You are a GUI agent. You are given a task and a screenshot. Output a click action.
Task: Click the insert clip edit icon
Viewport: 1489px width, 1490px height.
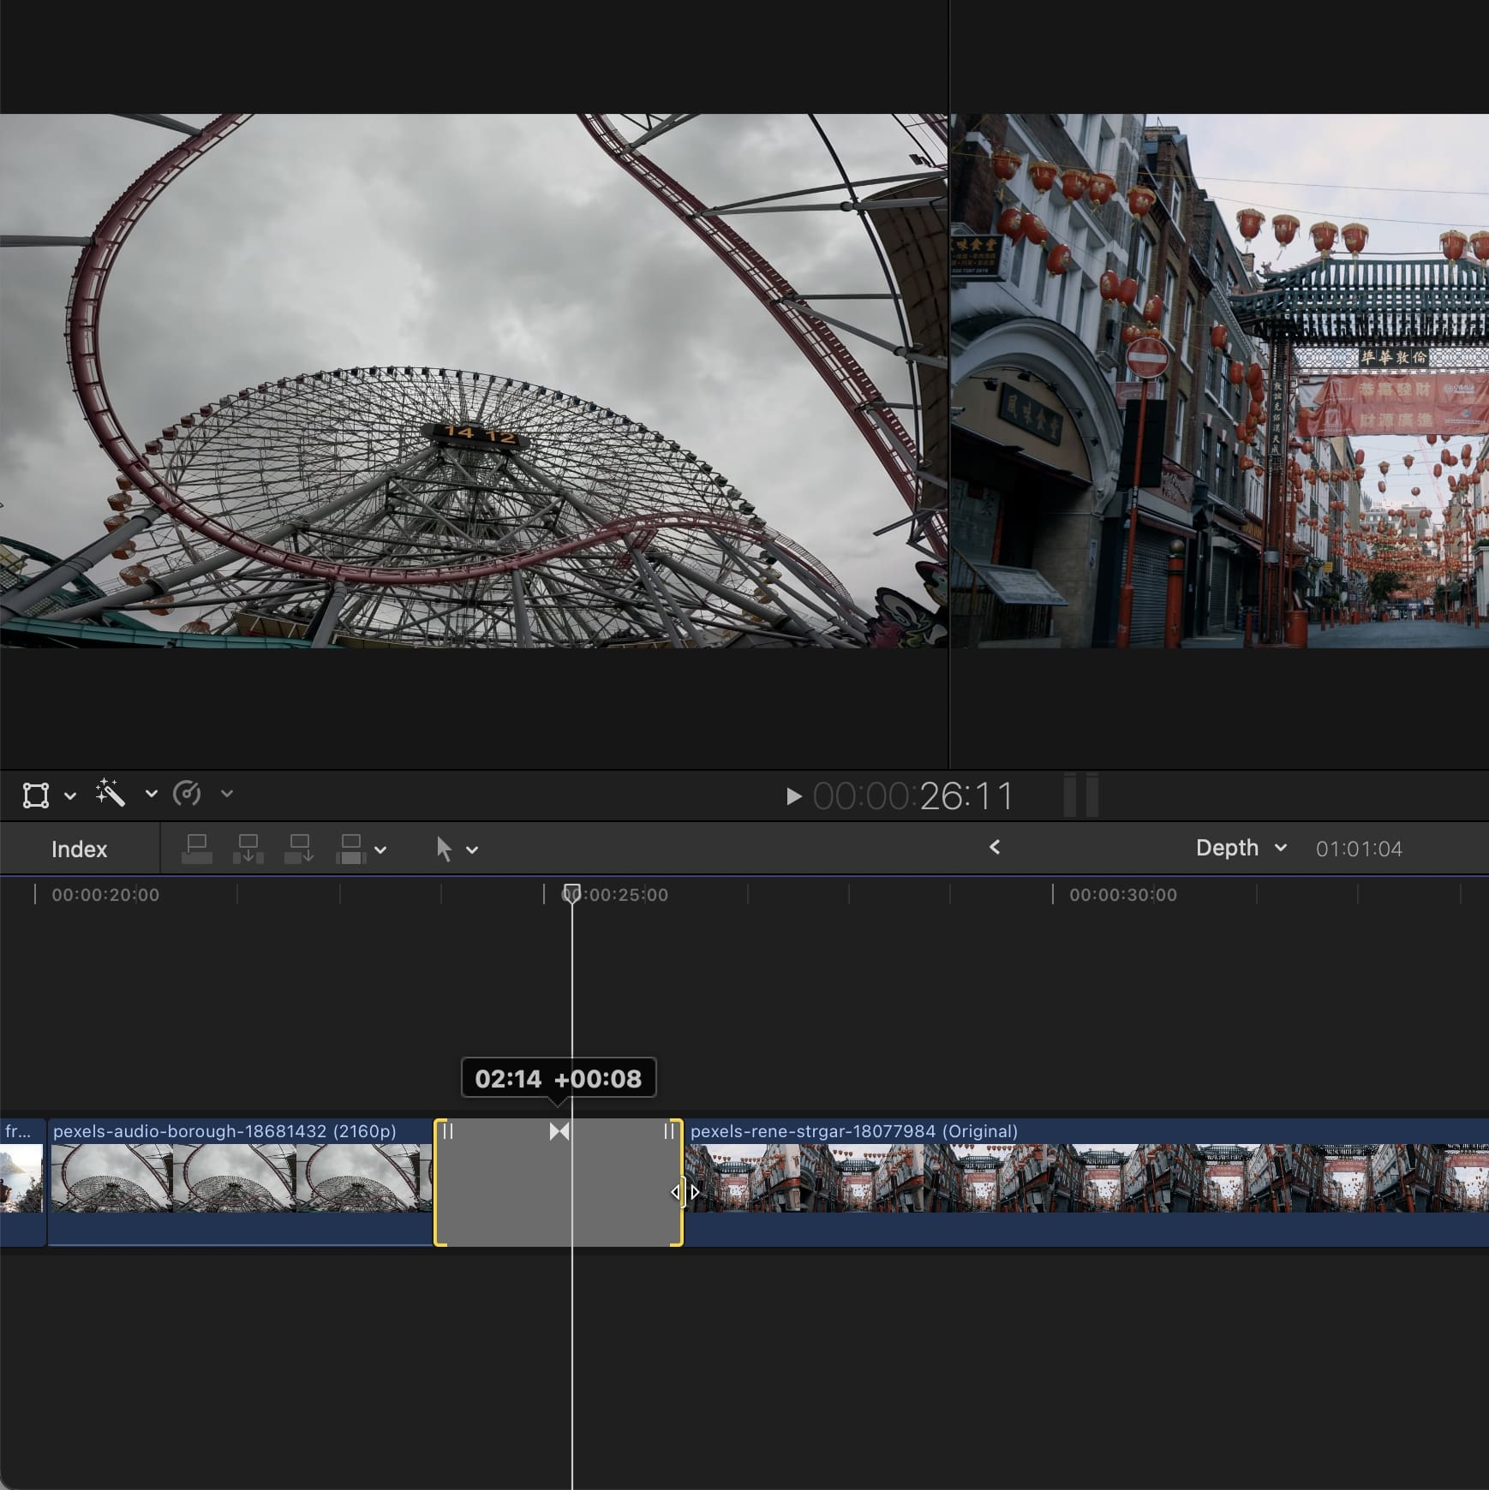[248, 849]
